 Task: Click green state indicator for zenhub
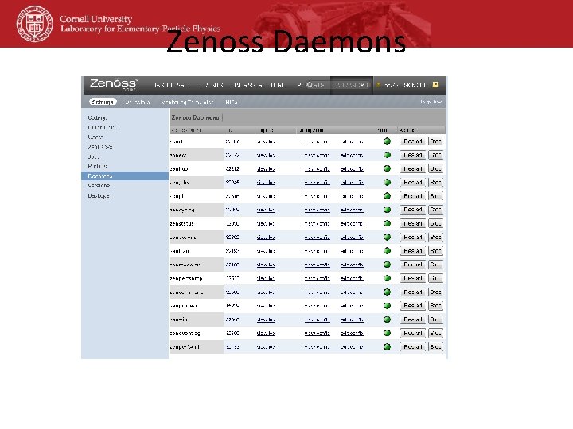tap(387, 168)
